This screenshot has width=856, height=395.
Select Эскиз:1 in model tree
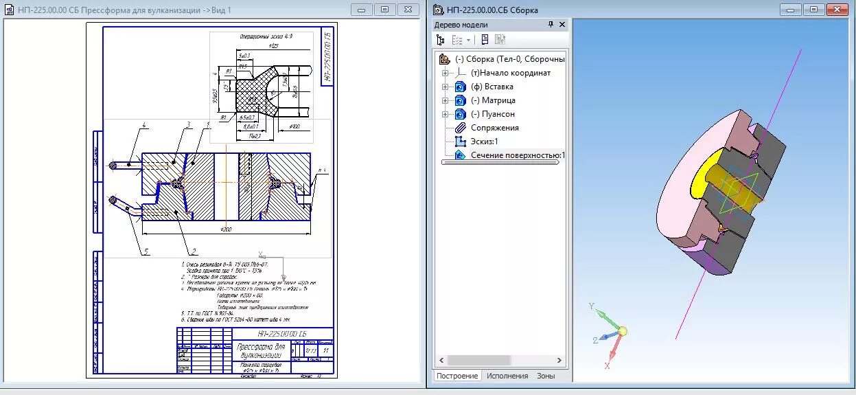[x=485, y=142]
